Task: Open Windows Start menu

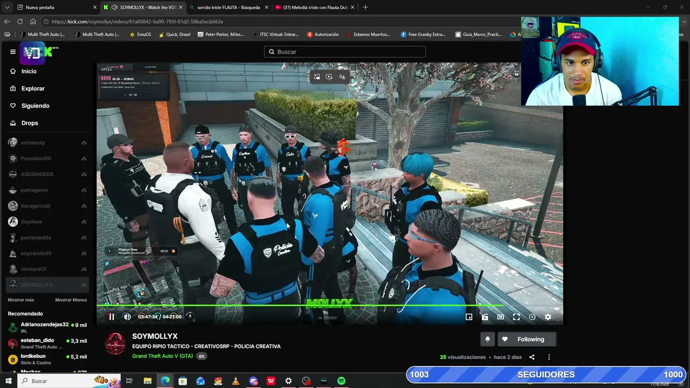Action: pos(8,381)
